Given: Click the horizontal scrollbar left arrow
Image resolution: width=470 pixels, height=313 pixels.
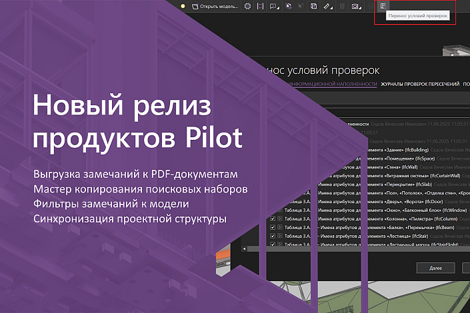Looking at the screenshot, I should [x=245, y=249].
